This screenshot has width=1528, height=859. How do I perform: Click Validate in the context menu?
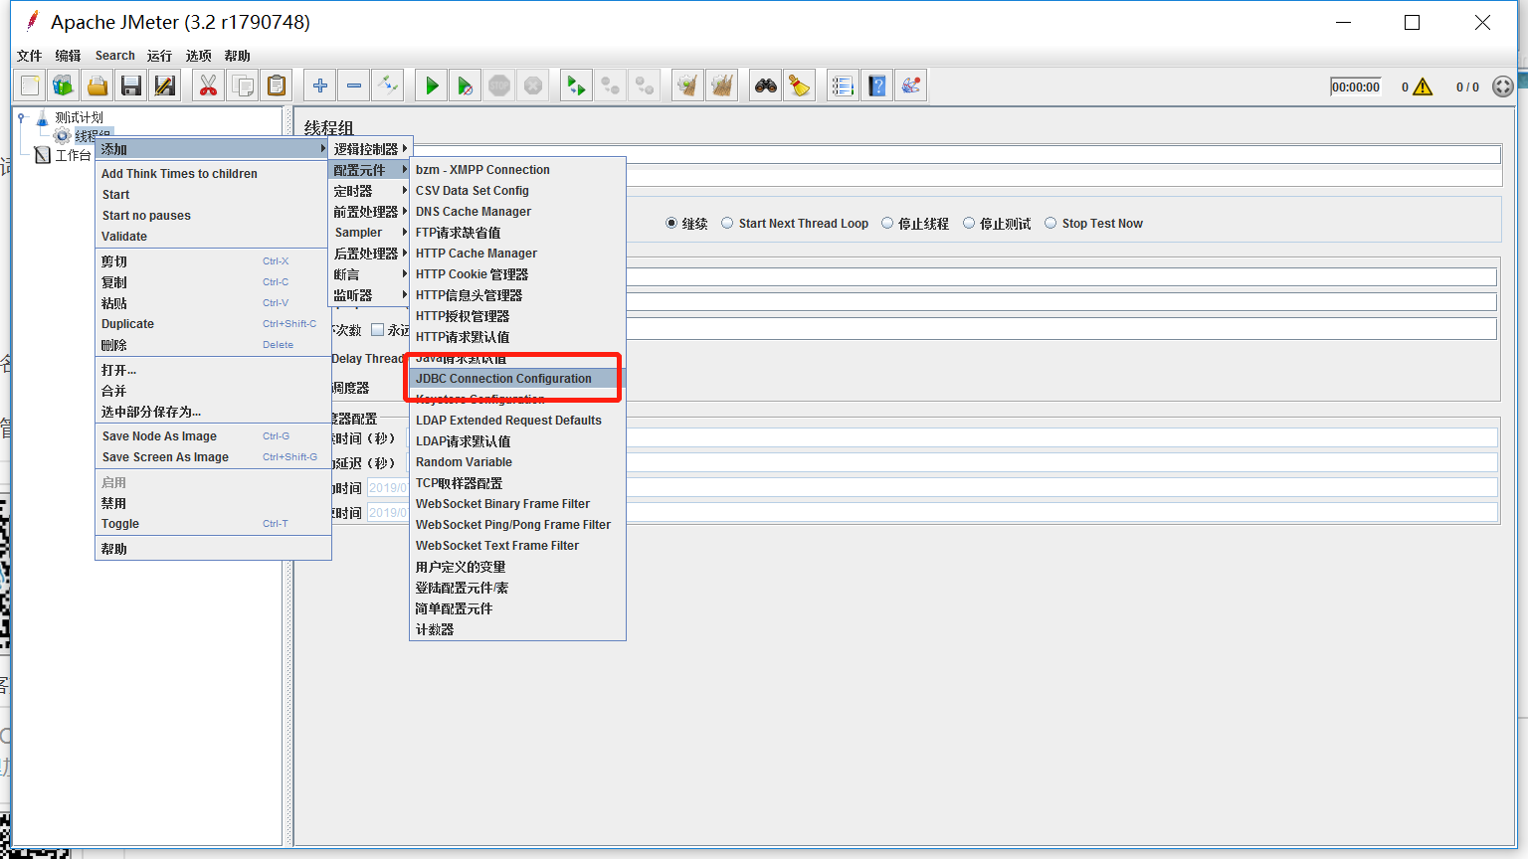point(213,237)
